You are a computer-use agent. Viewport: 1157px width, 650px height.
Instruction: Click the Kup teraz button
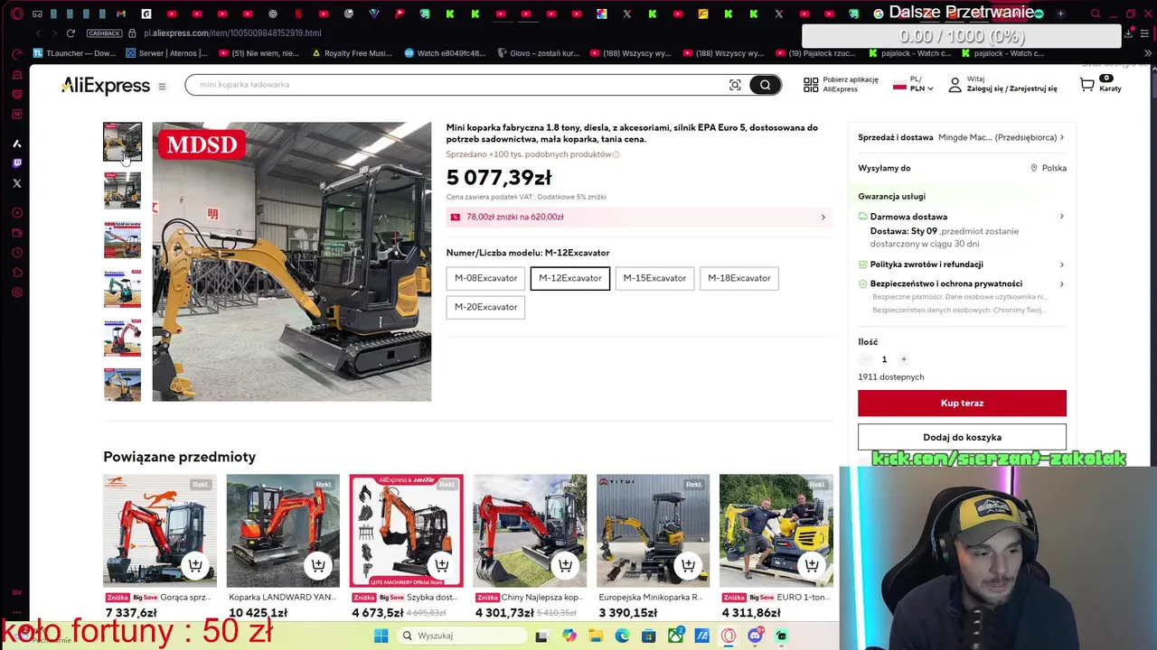point(962,404)
